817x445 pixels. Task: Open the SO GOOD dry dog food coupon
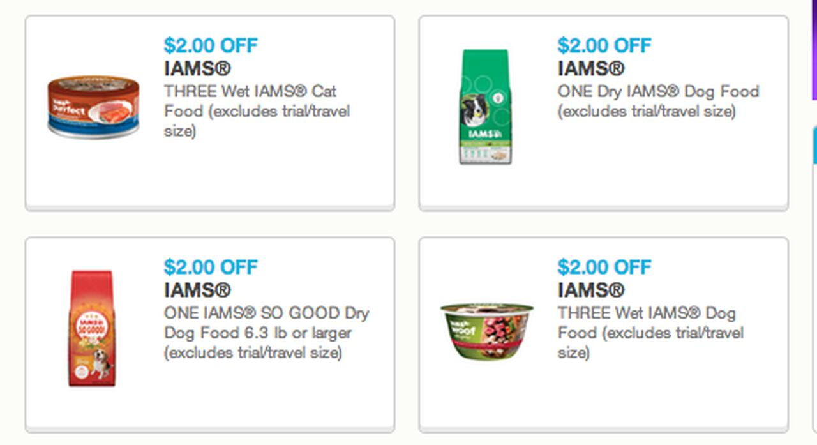(x=211, y=267)
